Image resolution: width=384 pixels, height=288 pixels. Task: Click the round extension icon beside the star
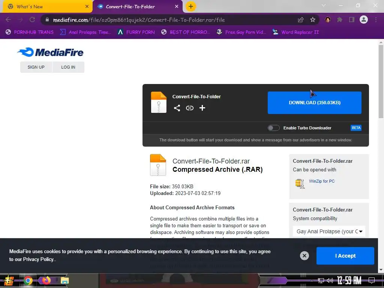click(x=328, y=19)
